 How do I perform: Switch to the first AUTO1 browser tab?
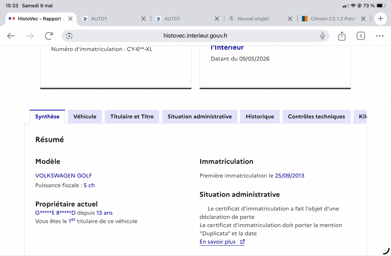[x=111, y=19]
